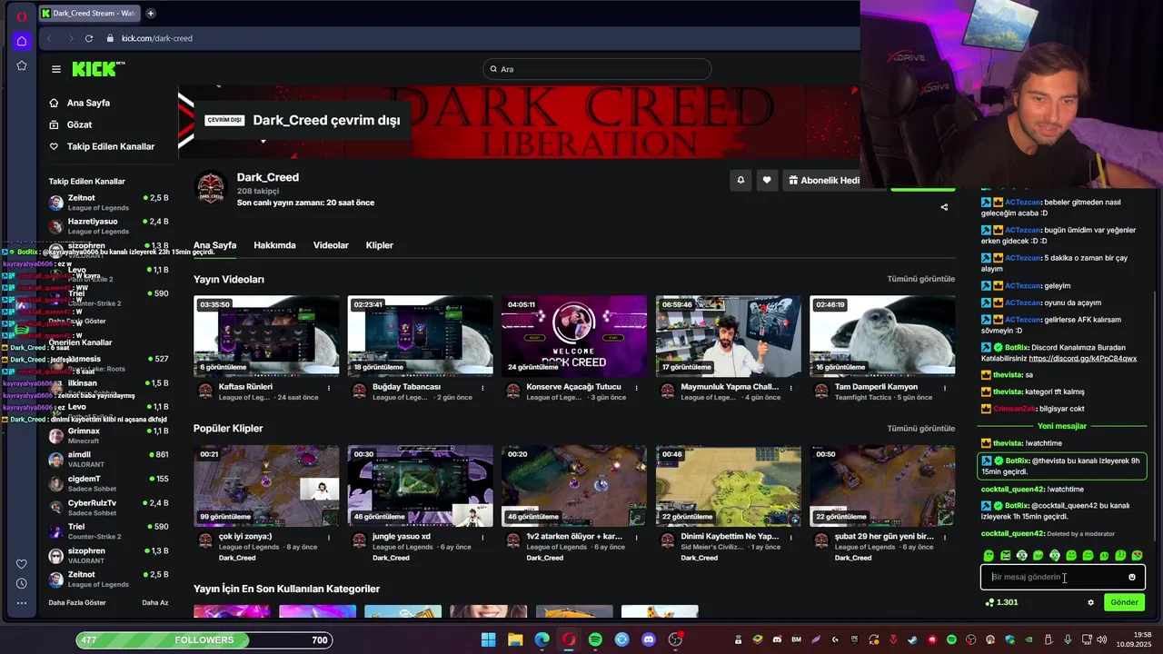Open the Discord invite link in chat
Screen dimensions: 1163x654
coord(1082,358)
